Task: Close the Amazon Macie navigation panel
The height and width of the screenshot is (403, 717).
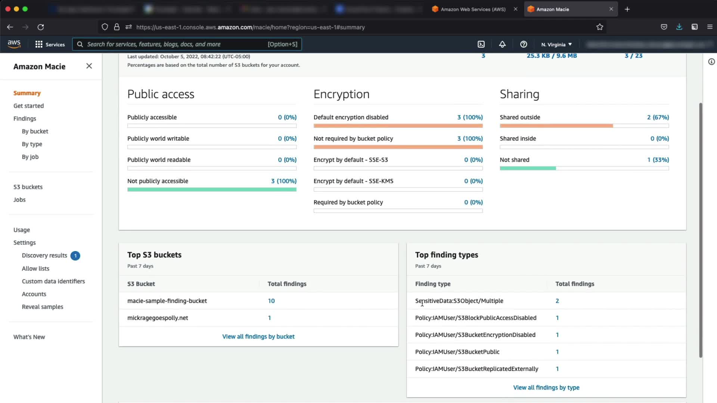Action: point(89,66)
